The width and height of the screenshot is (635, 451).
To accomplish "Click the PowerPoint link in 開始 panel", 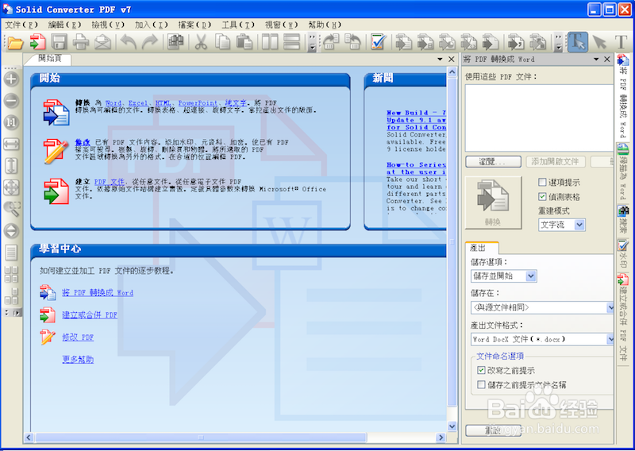I will coord(198,103).
